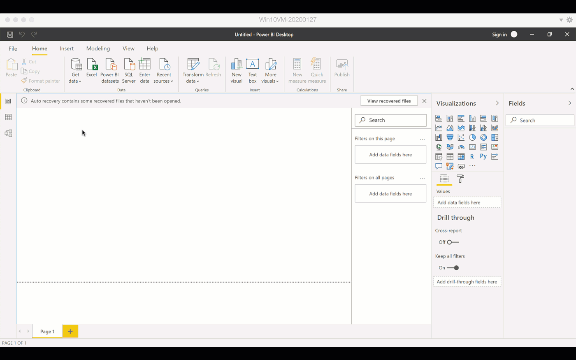
Task: Open the Model view in left sidebar
Action: point(8,133)
